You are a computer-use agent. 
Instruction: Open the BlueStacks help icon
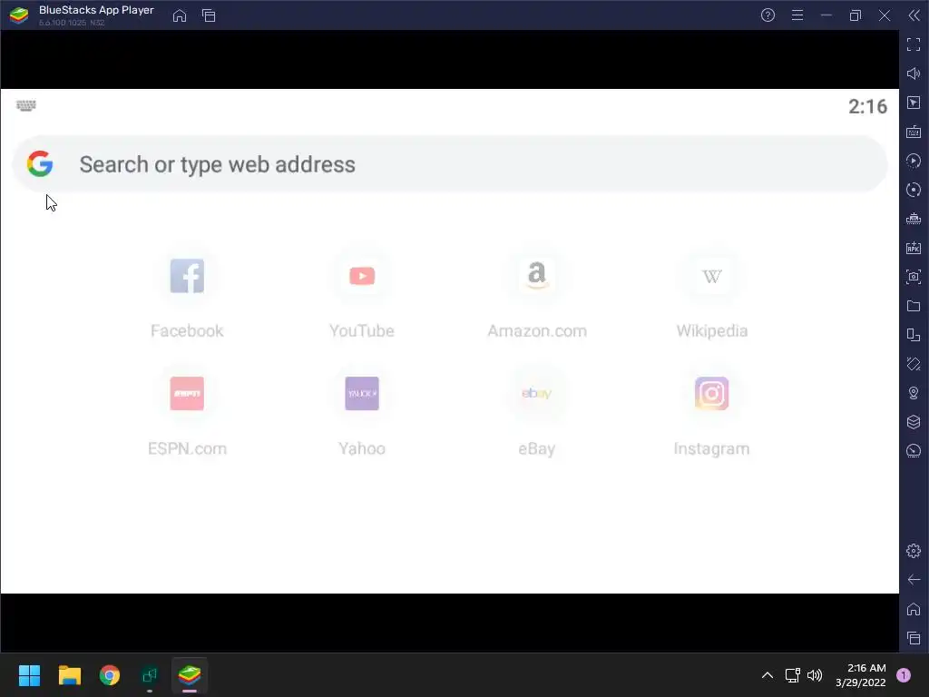pos(768,15)
